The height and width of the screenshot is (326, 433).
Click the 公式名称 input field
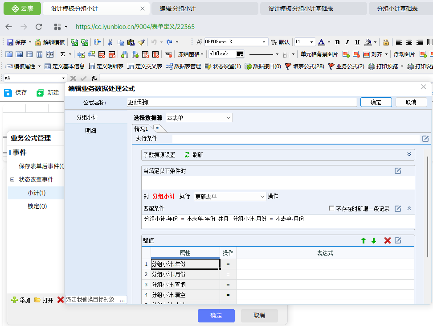click(x=242, y=102)
